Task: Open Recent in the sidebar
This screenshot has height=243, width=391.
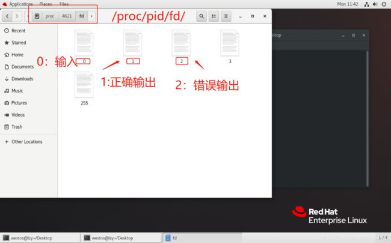Action: (29, 31)
